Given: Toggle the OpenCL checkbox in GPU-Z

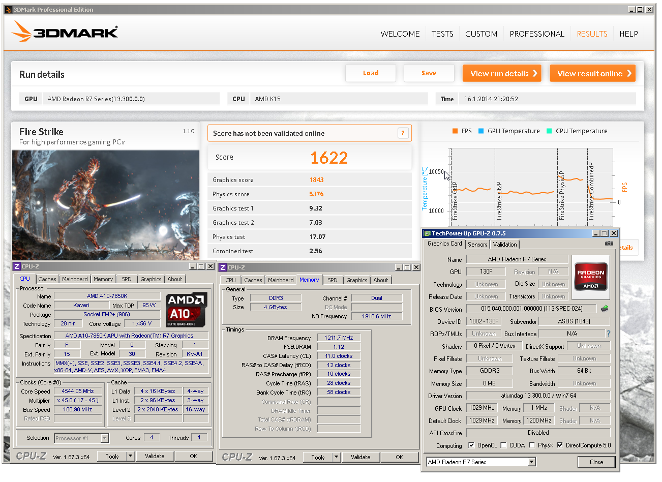Looking at the screenshot, I should 471,445.
